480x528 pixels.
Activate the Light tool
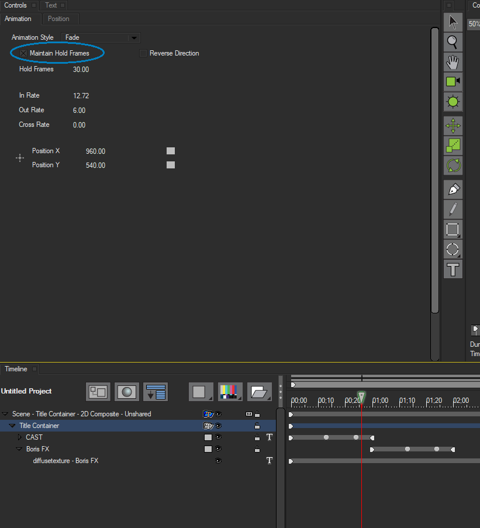pyautogui.click(x=453, y=102)
